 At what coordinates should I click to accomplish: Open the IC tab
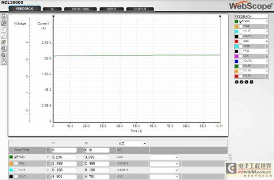tap(52, 9)
